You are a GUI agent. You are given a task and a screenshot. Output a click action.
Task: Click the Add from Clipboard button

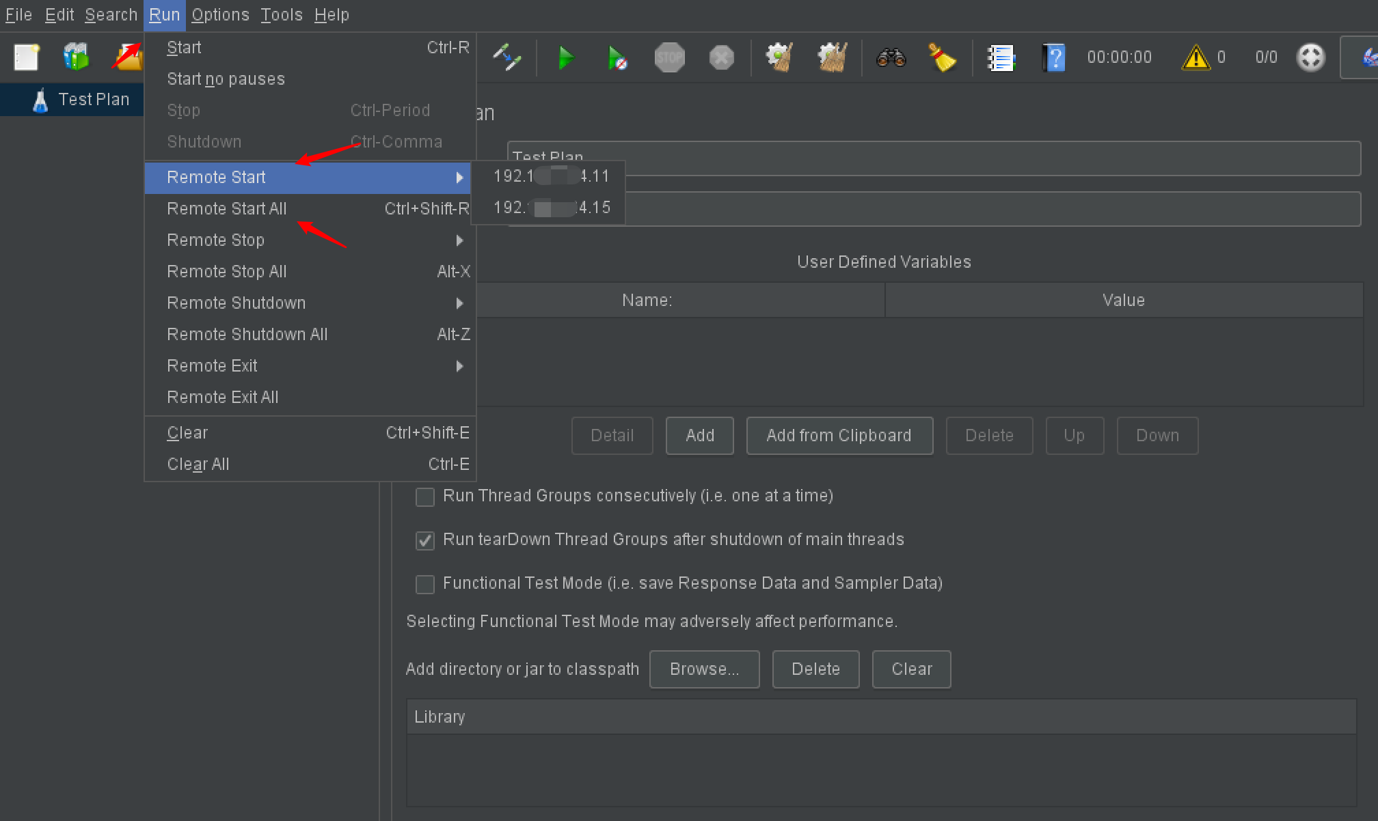tap(839, 436)
